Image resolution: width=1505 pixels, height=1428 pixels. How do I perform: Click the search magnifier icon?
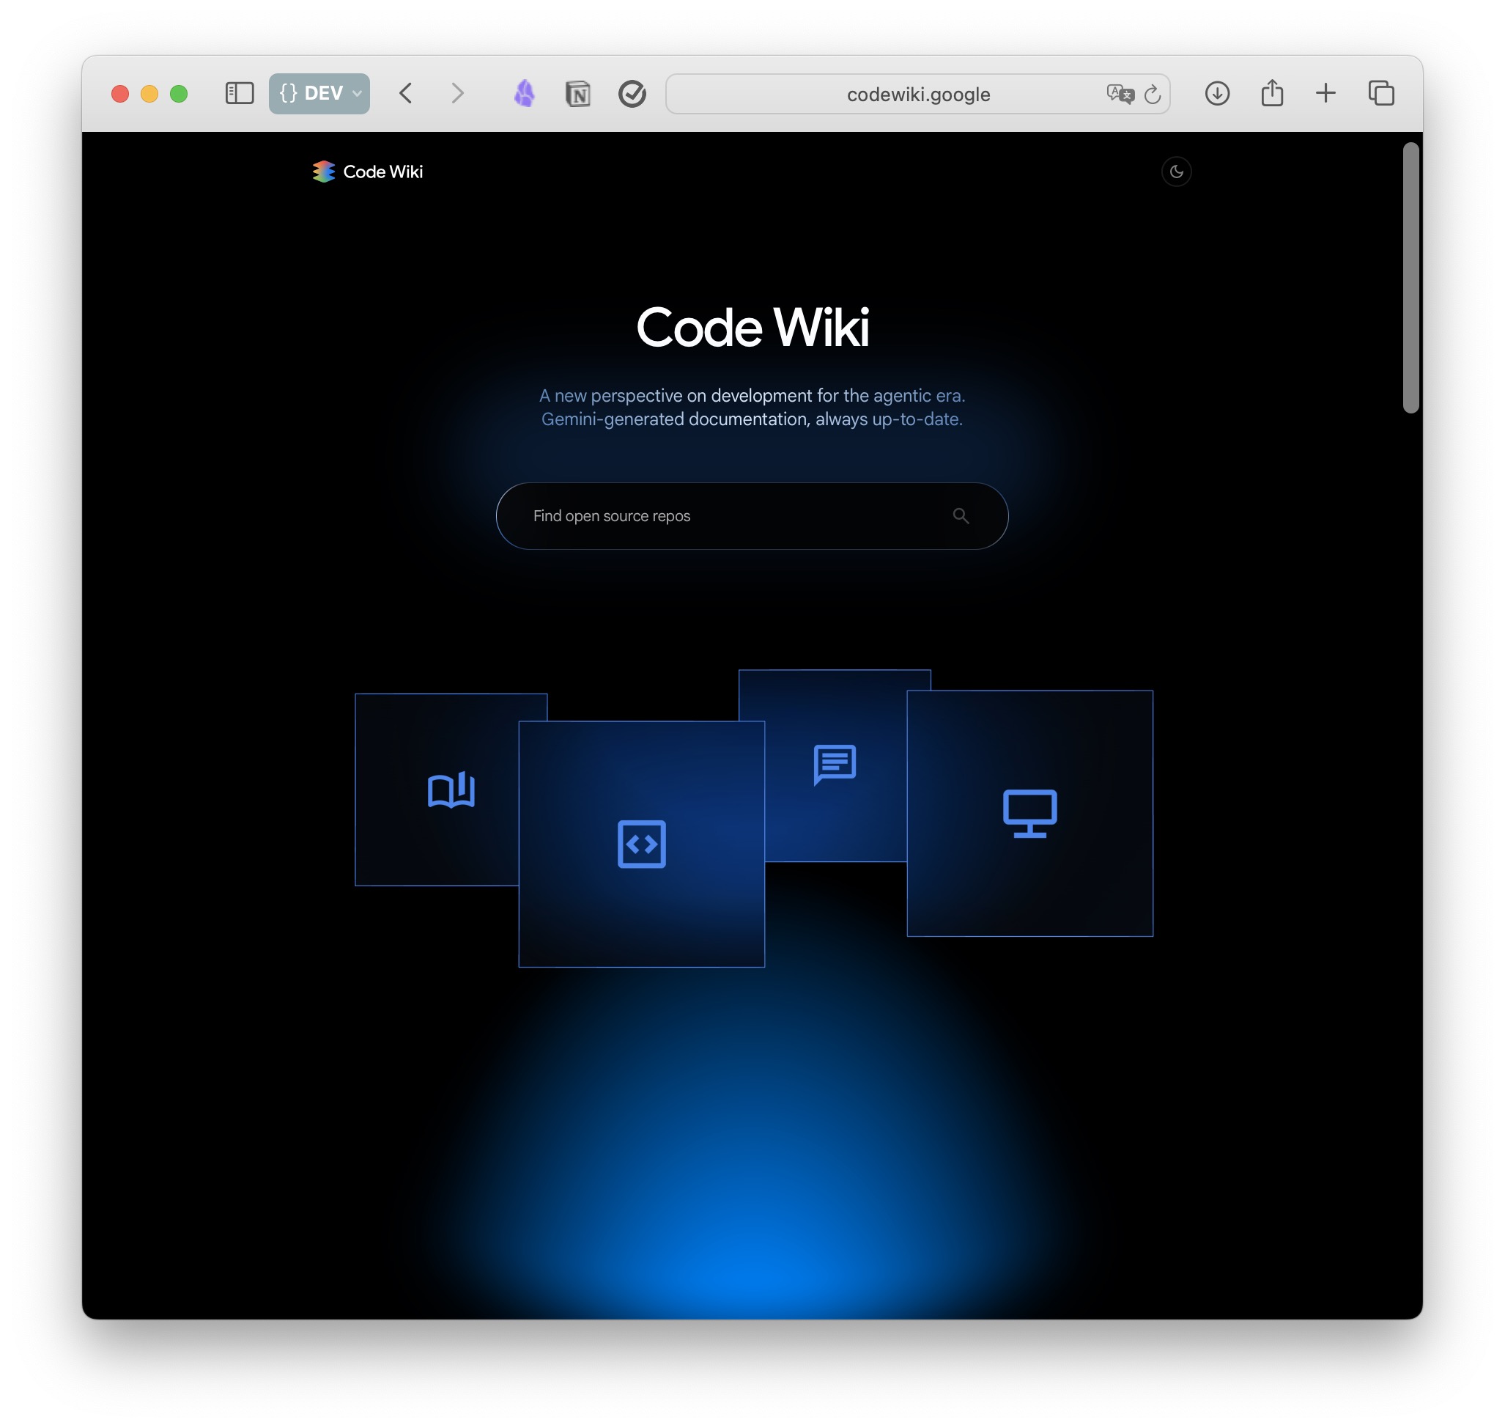tap(960, 516)
